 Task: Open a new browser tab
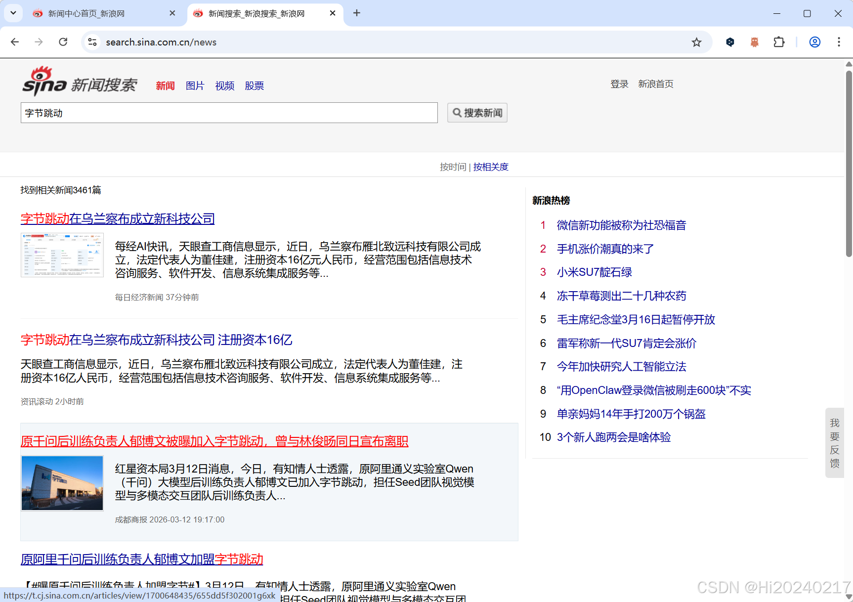(x=357, y=13)
